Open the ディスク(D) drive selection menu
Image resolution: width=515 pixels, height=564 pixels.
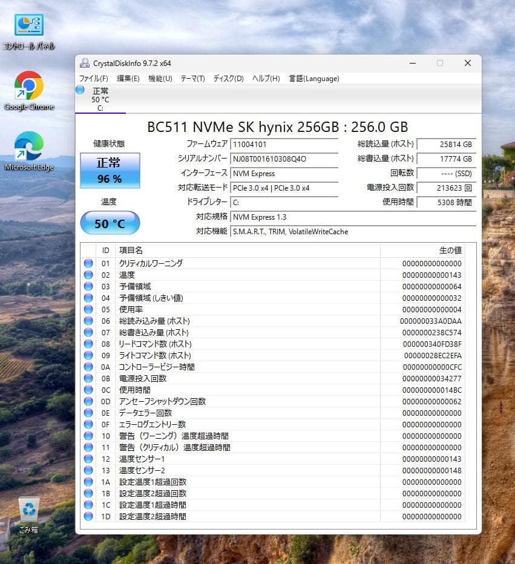(x=228, y=78)
